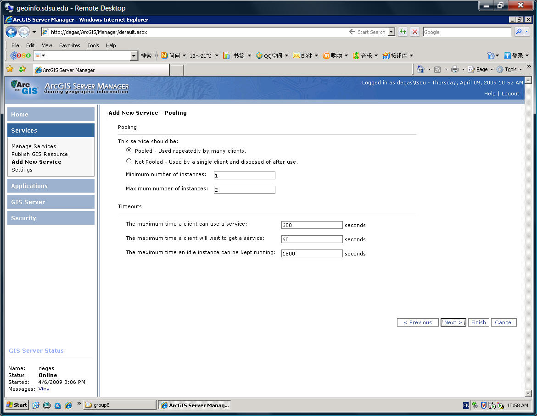Click the < Previous button
This screenshot has height=416, width=537.
pyautogui.click(x=418, y=322)
